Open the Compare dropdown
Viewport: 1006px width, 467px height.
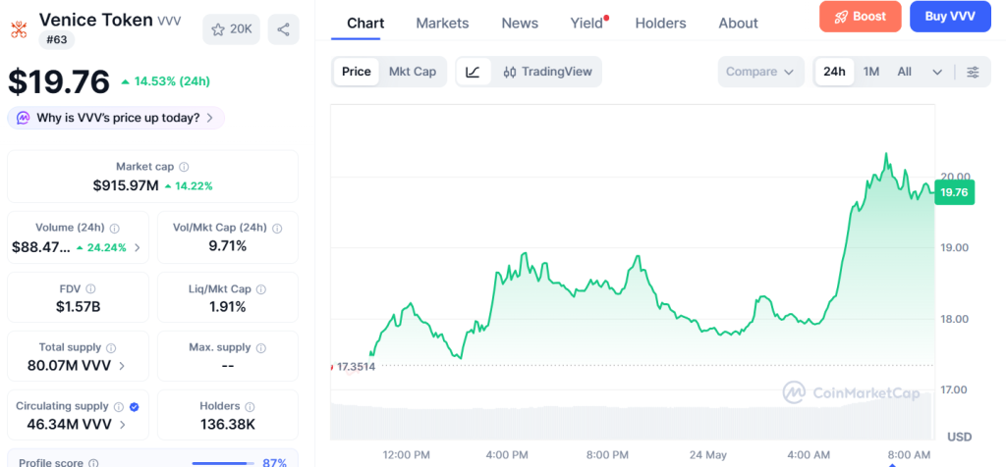760,72
